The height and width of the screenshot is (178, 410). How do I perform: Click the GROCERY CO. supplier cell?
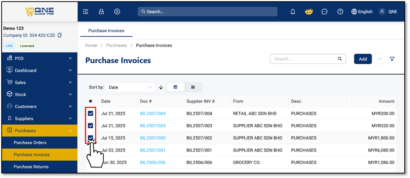247,163
